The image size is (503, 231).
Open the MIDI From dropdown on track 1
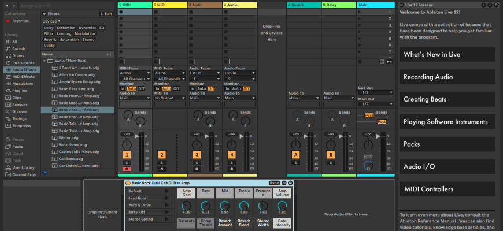[x=135, y=73]
